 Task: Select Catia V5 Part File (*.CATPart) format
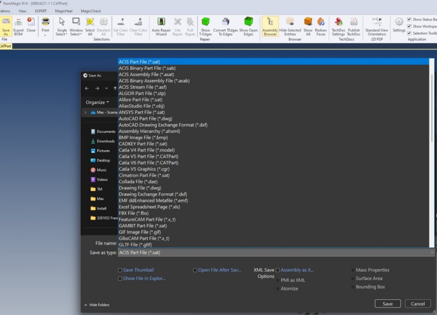click(148, 156)
